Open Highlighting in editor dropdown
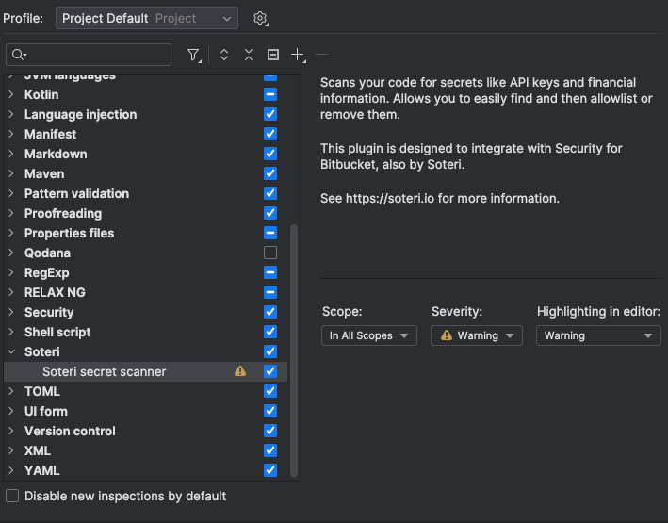 pos(598,335)
